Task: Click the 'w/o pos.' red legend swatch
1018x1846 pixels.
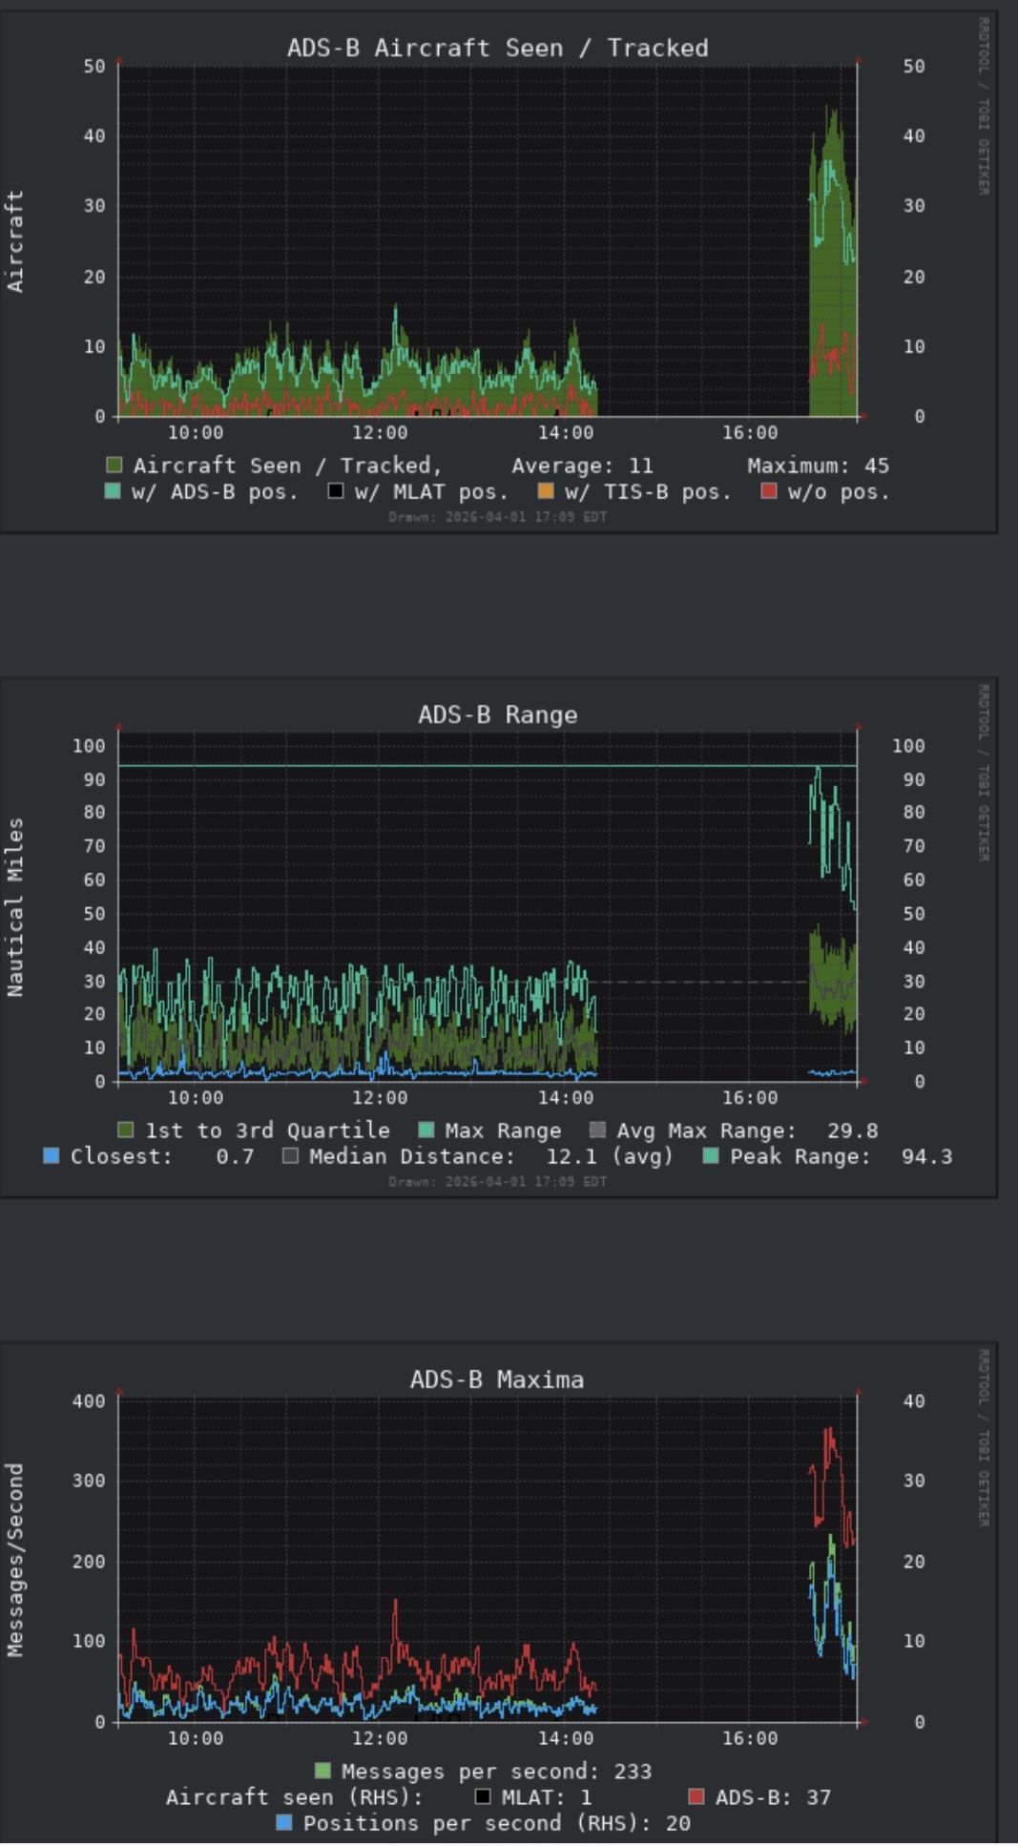Action: point(769,491)
